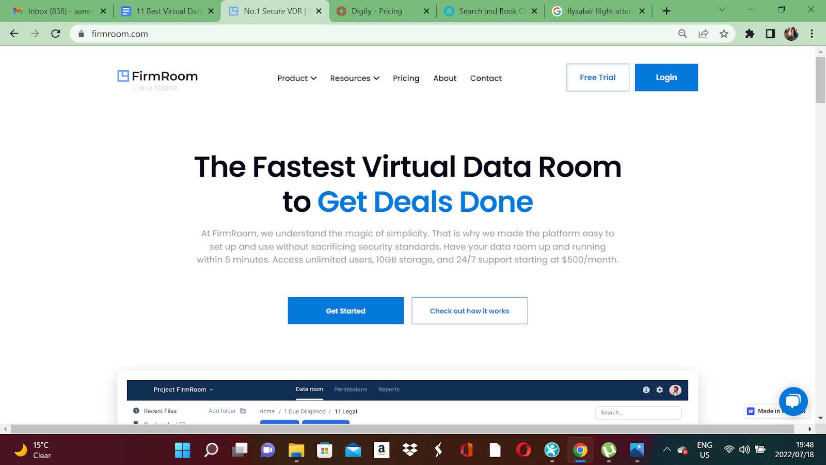Click the vertical page scrollbar thumb

pos(820,80)
